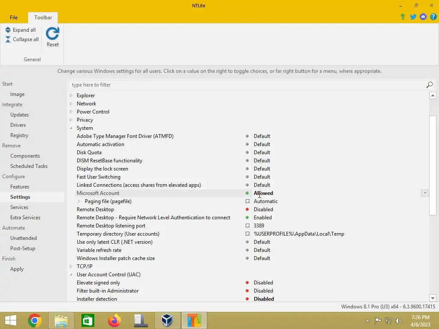Select the Toolbar ribbon tab
Viewport: 439px width, 329px height.
pos(43,17)
